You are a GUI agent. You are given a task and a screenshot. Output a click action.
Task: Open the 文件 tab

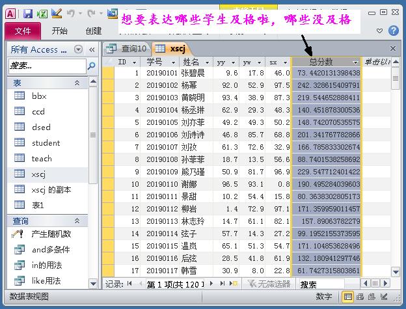[x=23, y=31]
